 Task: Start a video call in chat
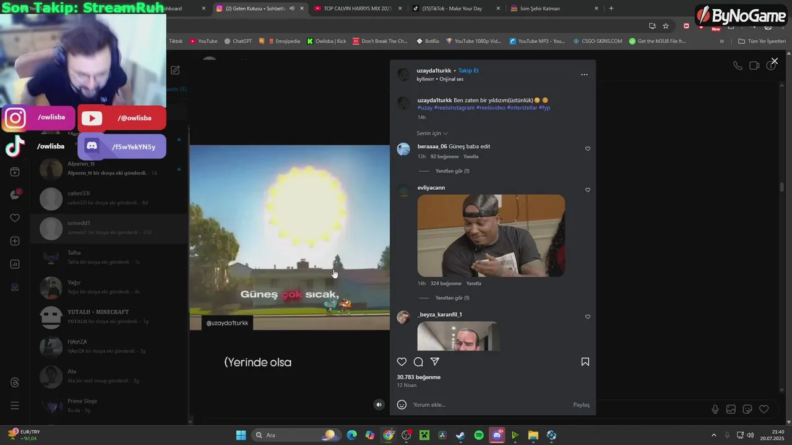[754, 66]
